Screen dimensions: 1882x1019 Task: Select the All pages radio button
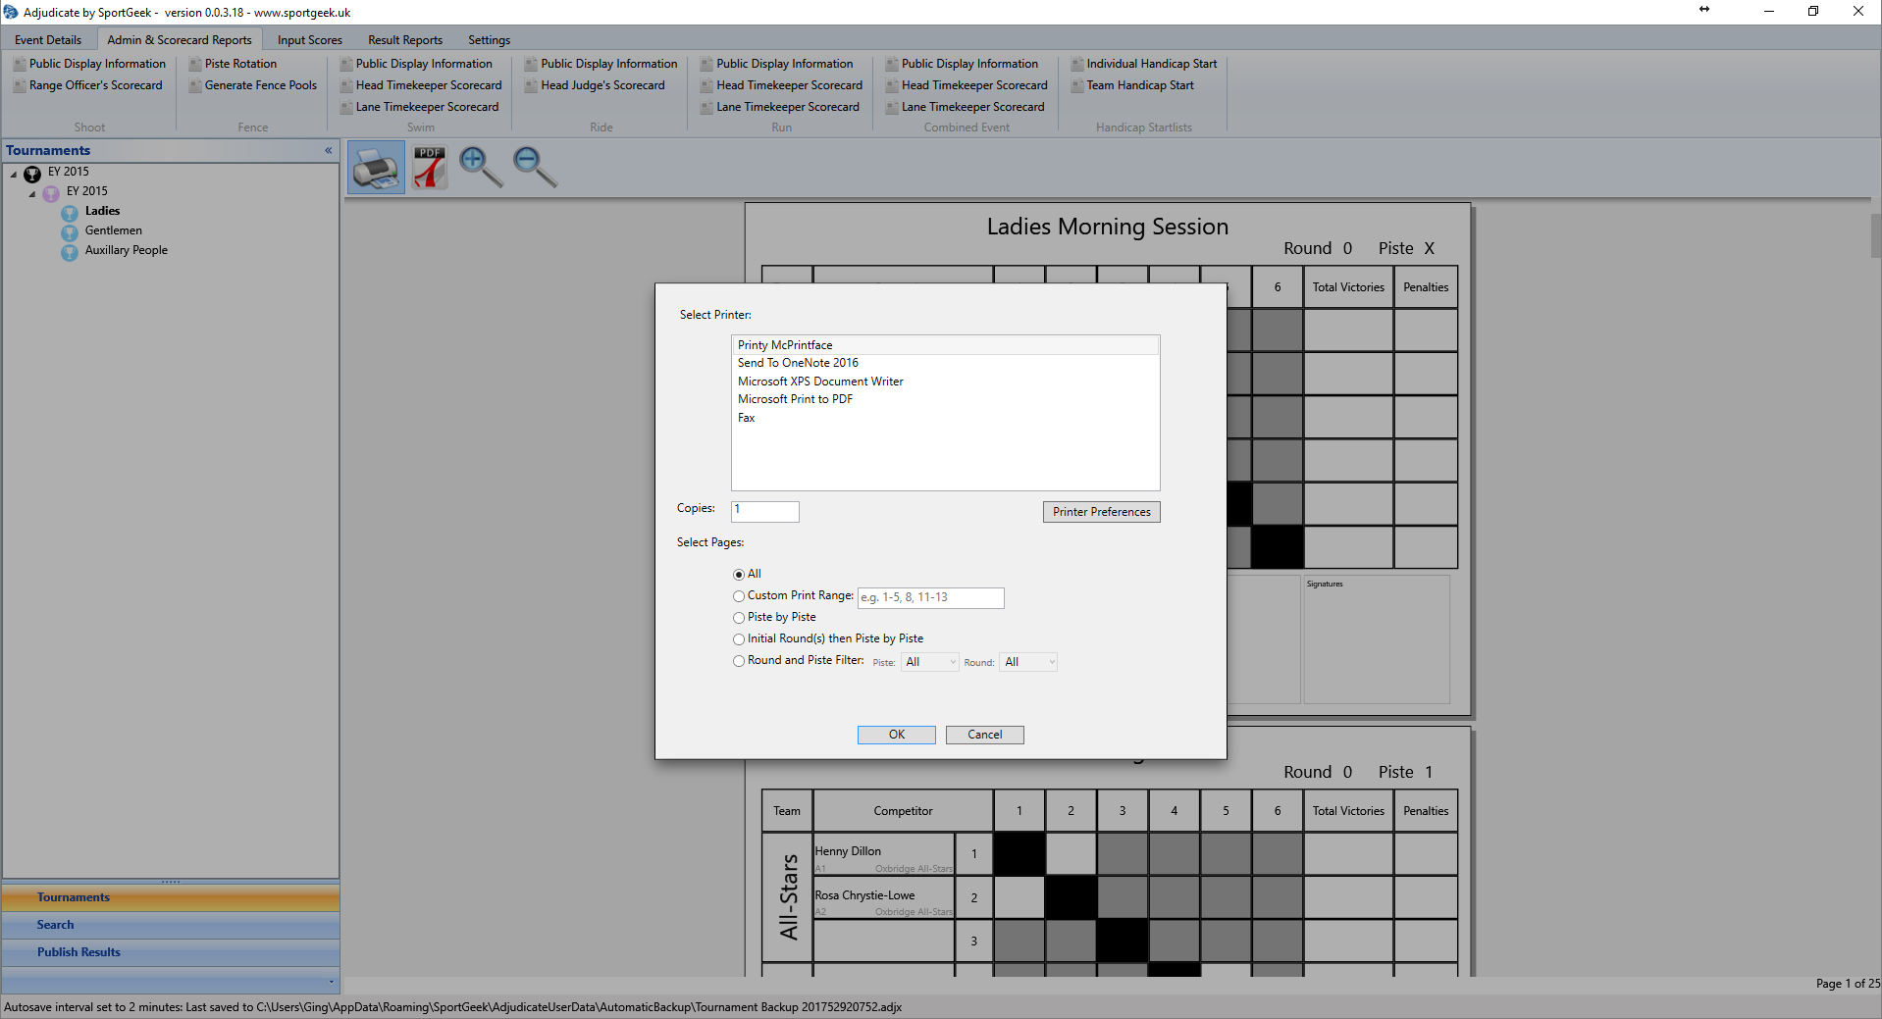click(739, 575)
